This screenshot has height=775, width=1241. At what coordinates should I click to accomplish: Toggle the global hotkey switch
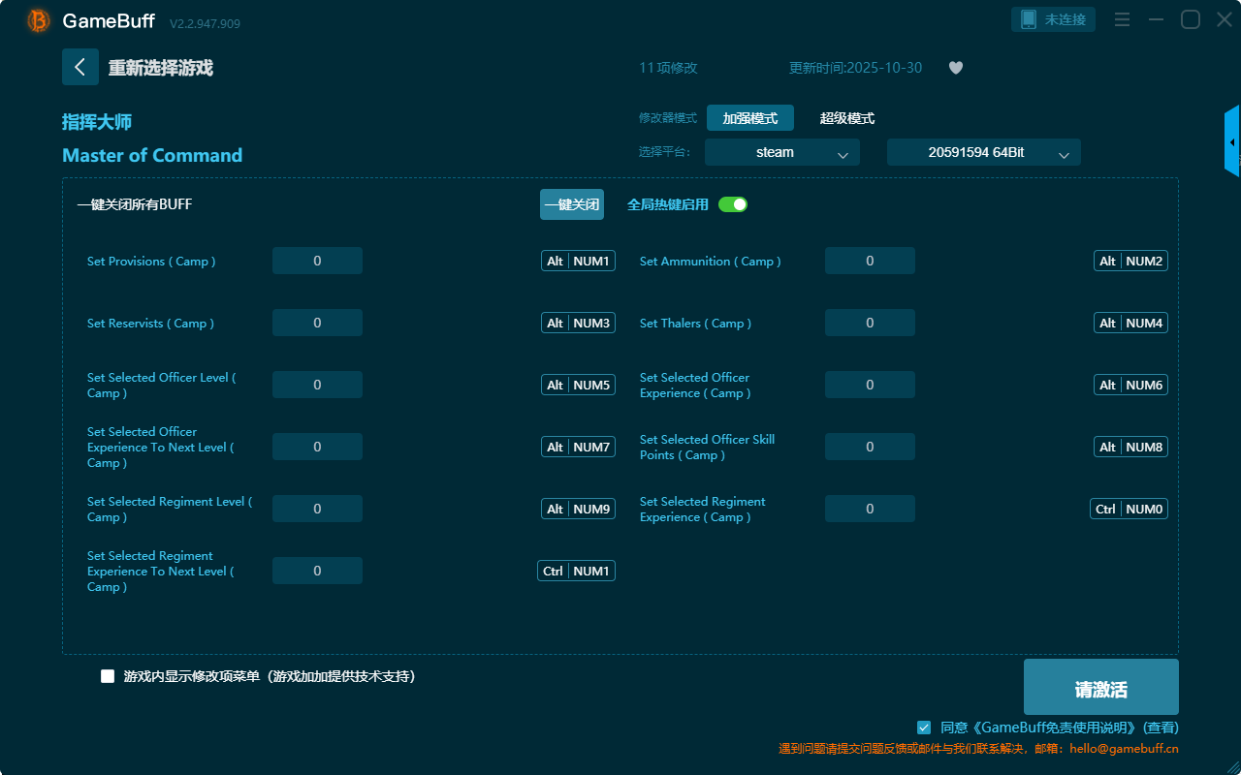733,204
